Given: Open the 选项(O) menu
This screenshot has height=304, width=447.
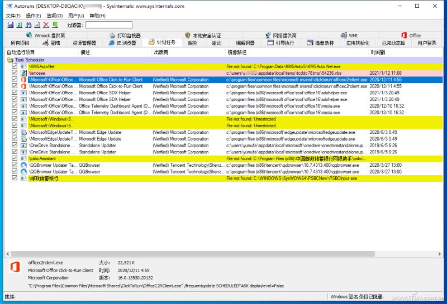Looking at the screenshot, I should (x=54, y=16).
